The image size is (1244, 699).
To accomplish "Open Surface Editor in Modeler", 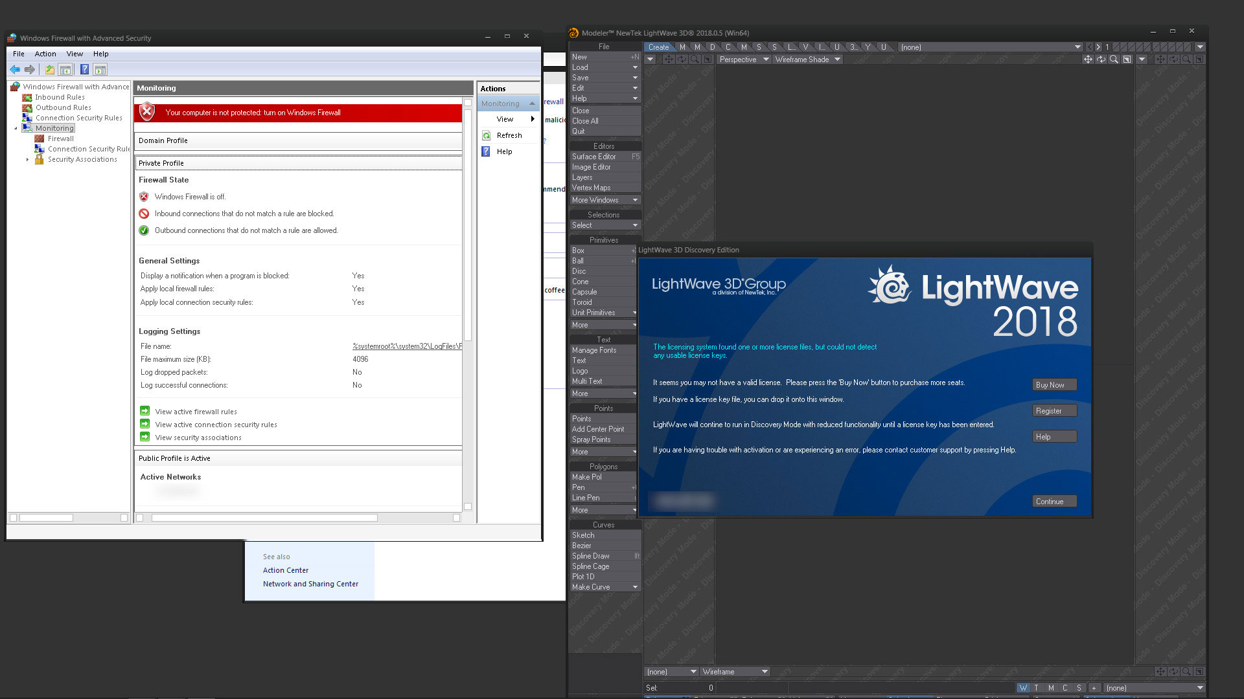I will coord(605,157).
